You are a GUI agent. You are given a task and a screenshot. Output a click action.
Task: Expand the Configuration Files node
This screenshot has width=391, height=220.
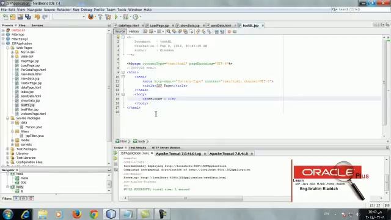pos(8,162)
